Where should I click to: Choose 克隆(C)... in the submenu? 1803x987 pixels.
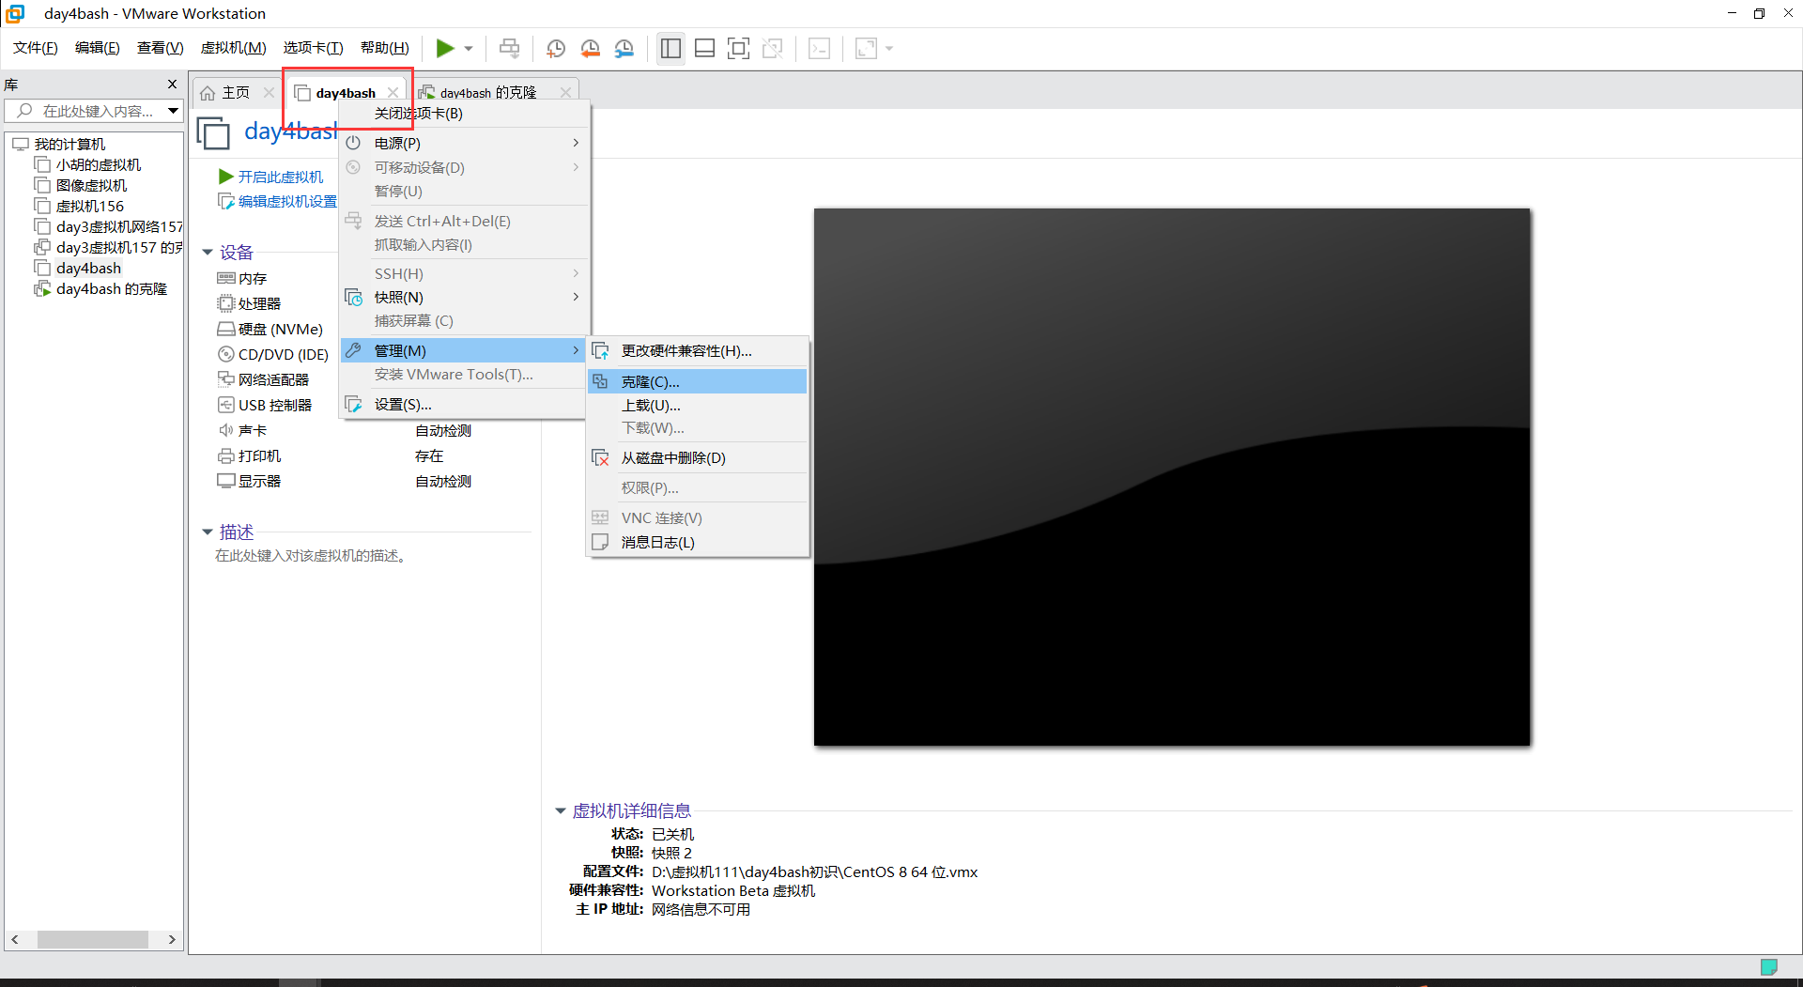[697, 381]
